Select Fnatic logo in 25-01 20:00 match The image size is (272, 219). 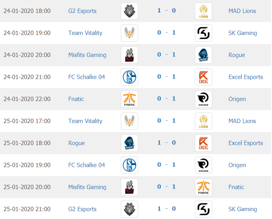point(204,187)
